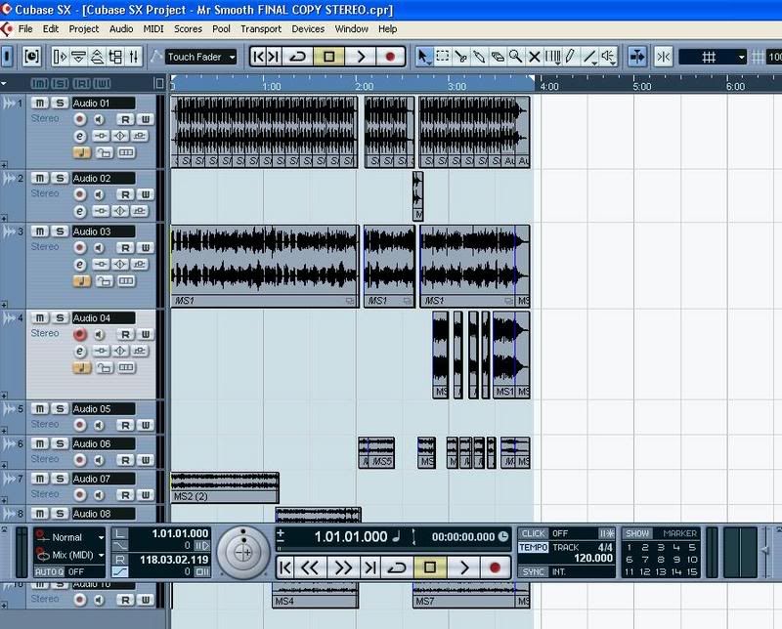Viewport: 782px width, 629px height.
Task: Select the Draw pencil tool
Action: coord(571,57)
